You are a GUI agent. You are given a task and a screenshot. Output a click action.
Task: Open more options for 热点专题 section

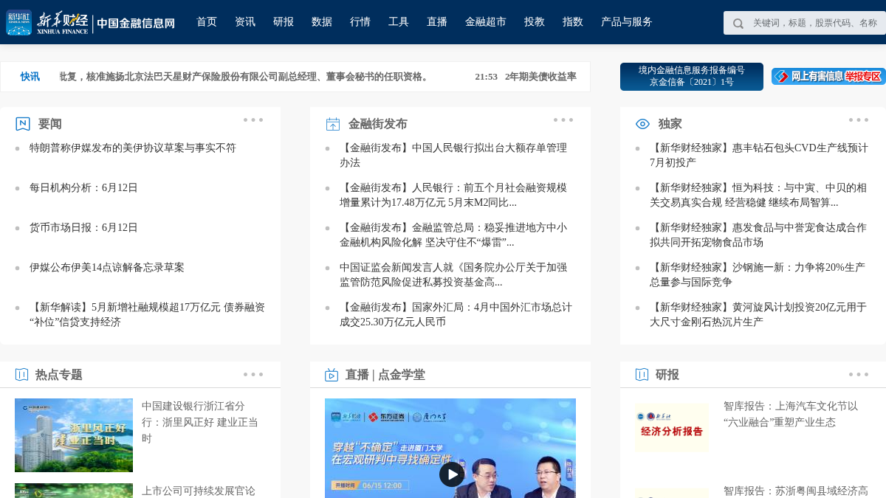253,374
